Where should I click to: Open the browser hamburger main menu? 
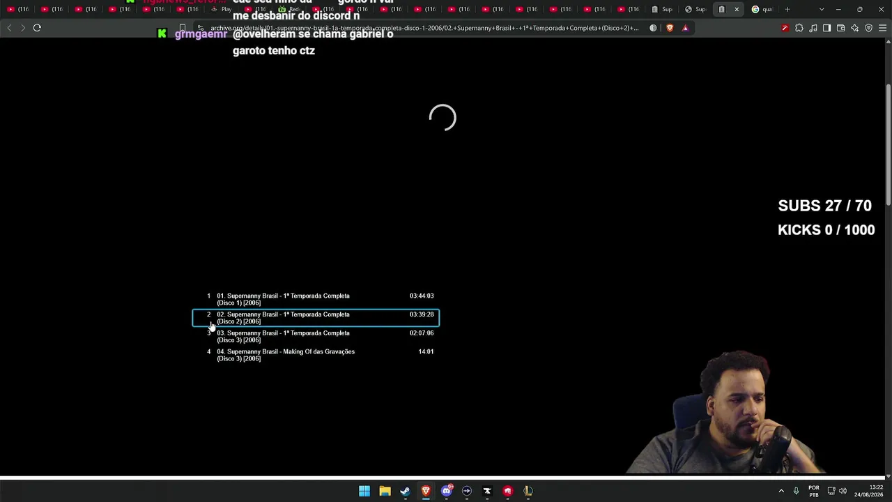click(x=883, y=28)
